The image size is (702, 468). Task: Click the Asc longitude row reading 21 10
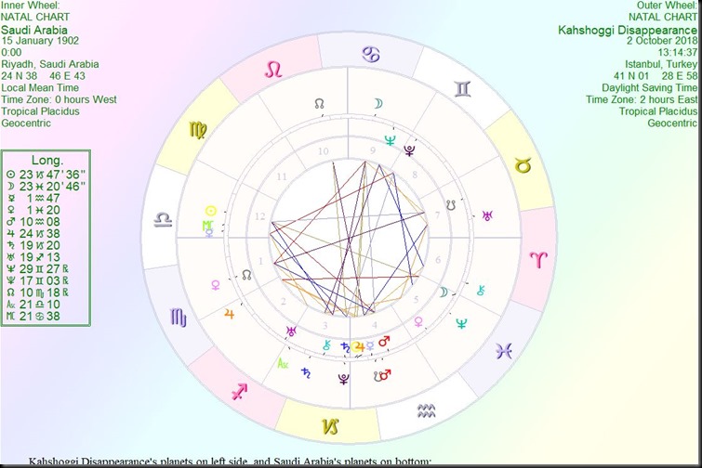point(33,305)
